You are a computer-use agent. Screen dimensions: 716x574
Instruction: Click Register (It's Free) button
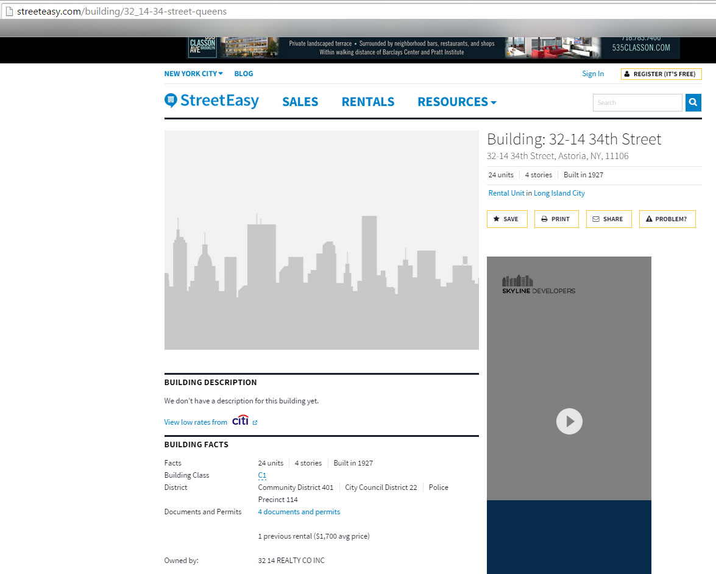(661, 74)
